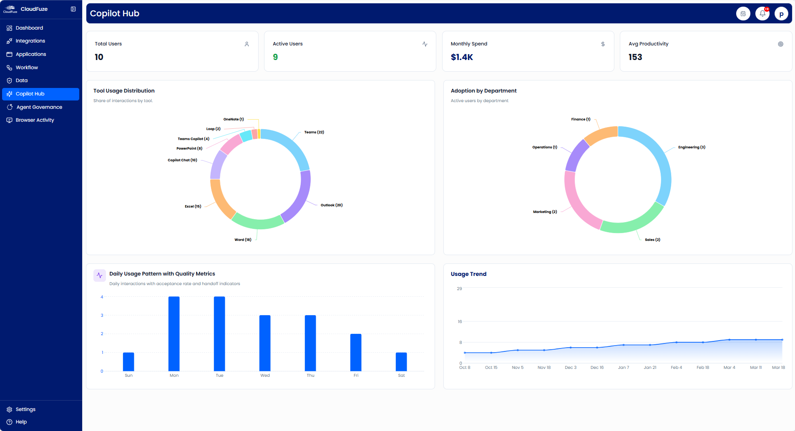This screenshot has height=431, width=795.
Task: Click the user icon on Total Users card
Action: (247, 44)
